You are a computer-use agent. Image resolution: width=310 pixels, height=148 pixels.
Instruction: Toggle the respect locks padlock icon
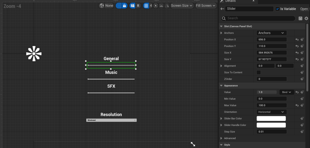click(124, 6)
